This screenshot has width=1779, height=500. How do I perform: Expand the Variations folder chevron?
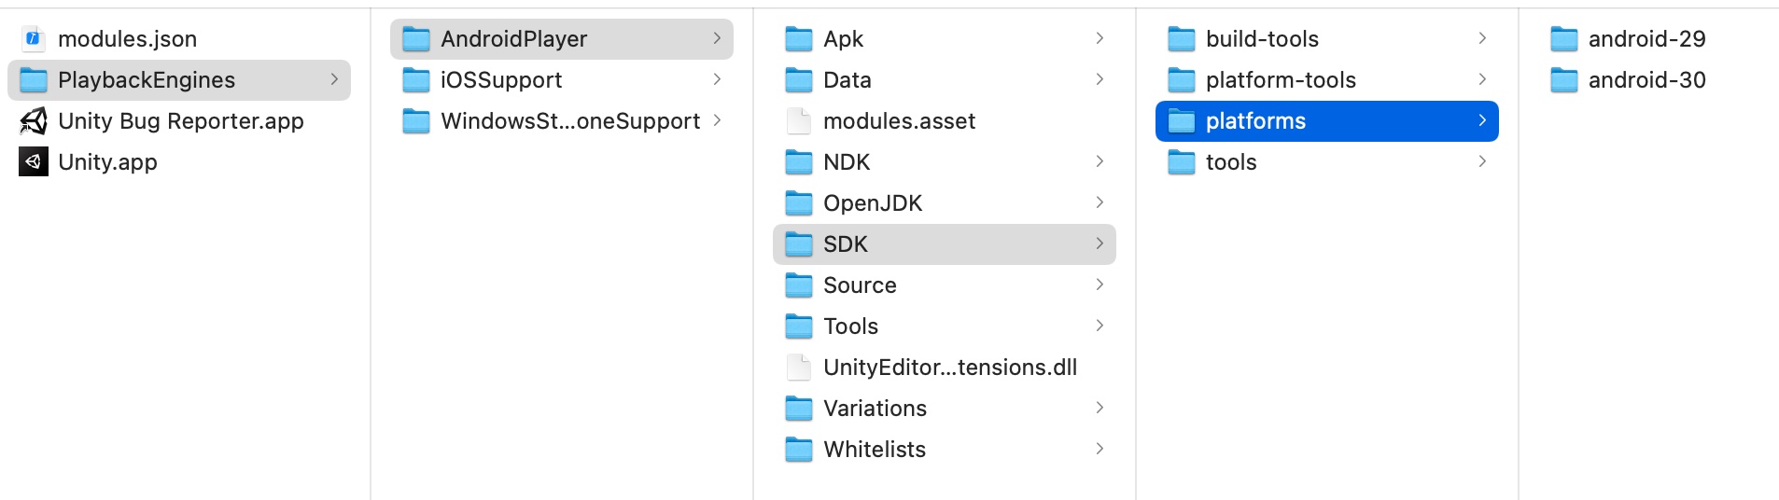pos(1100,408)
